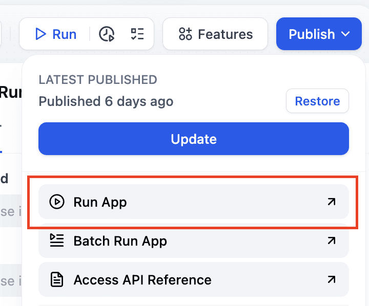This screenshot has height=306, width=369.
Task: Click the document icon for API Reference
Action: (56, 279)
